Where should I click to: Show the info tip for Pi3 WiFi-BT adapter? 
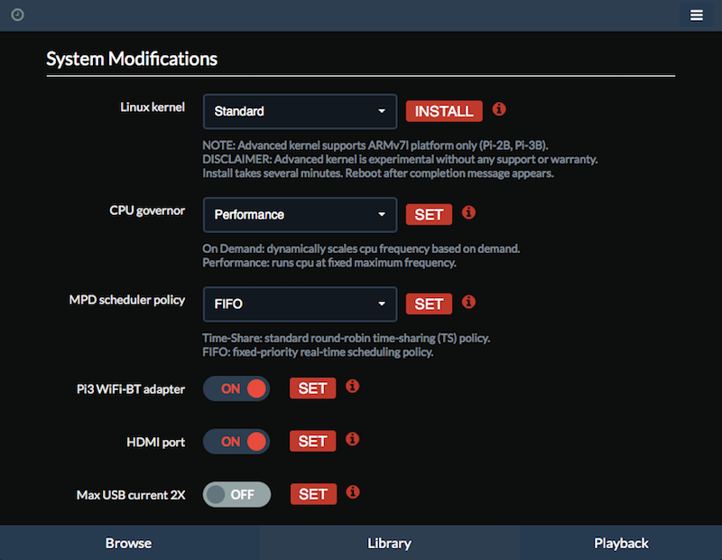(x=353, y=387)
